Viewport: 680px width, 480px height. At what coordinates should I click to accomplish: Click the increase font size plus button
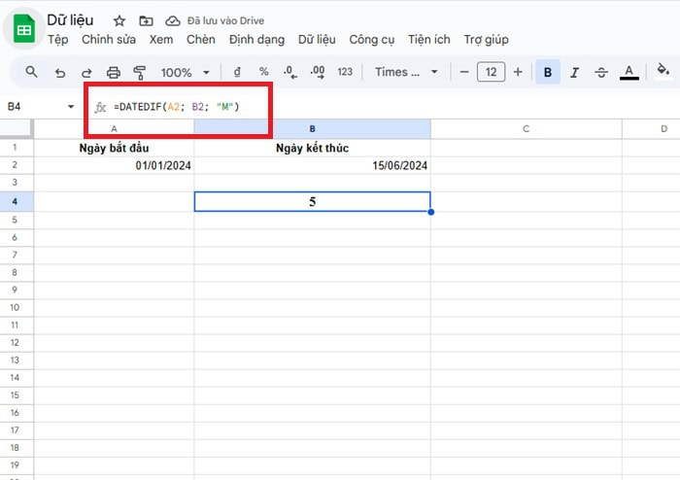coord(518,72)
